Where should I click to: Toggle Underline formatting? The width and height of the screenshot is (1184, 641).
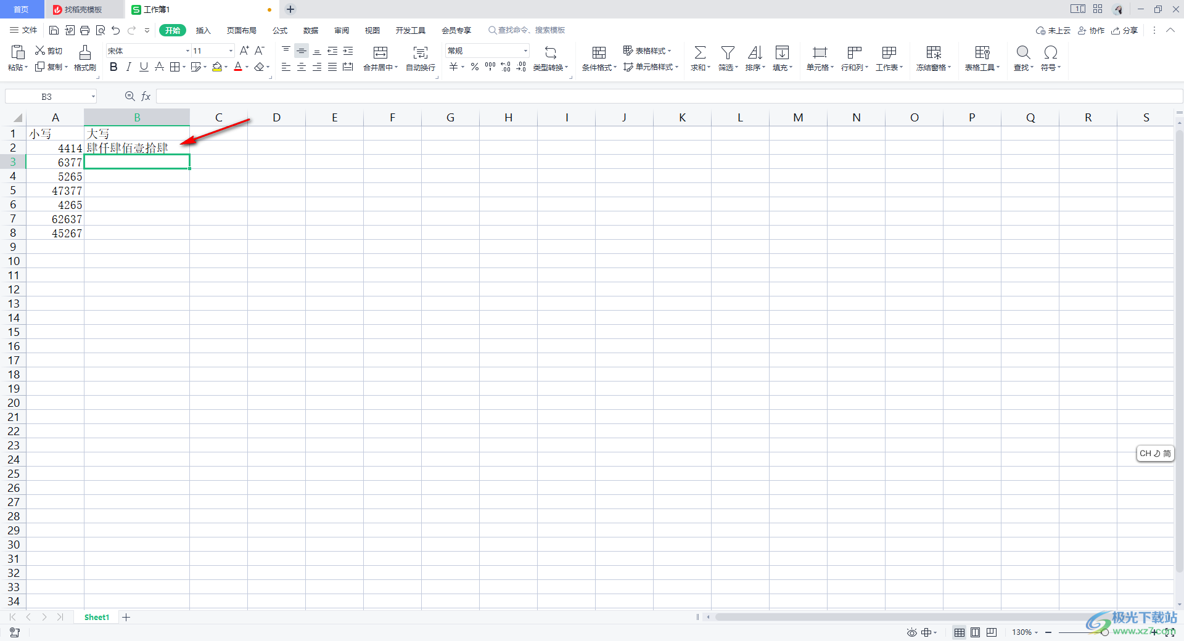(x=144, y=67)
